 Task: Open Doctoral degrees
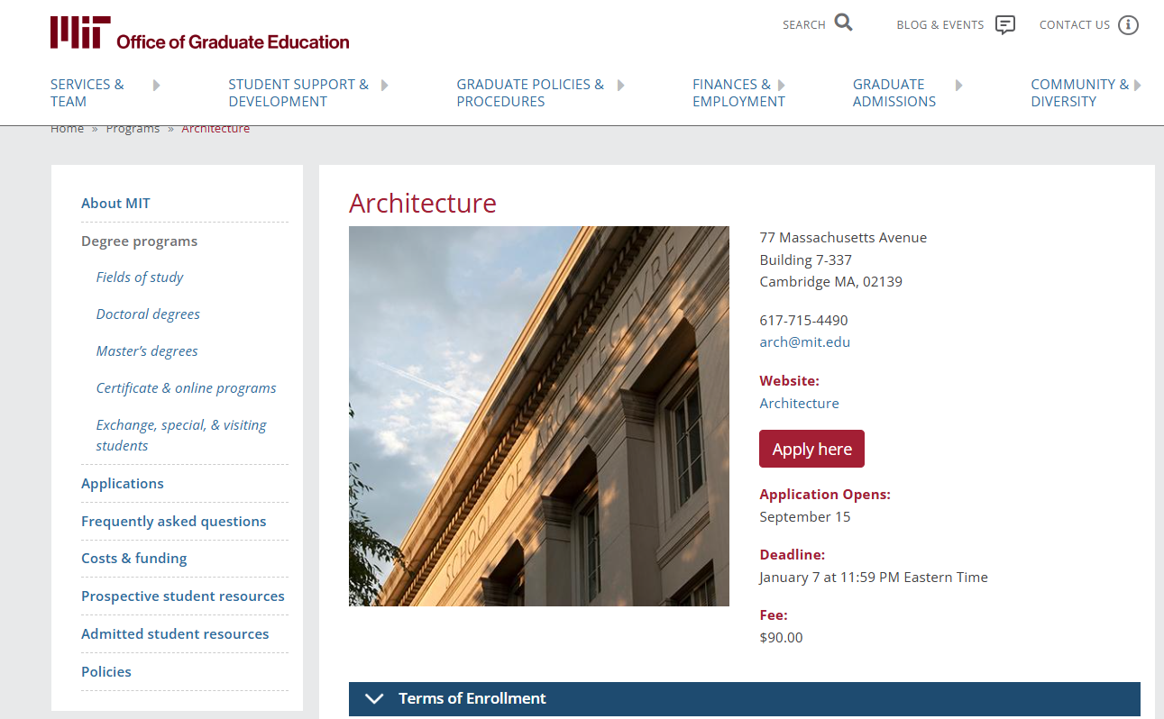(148, 314)
